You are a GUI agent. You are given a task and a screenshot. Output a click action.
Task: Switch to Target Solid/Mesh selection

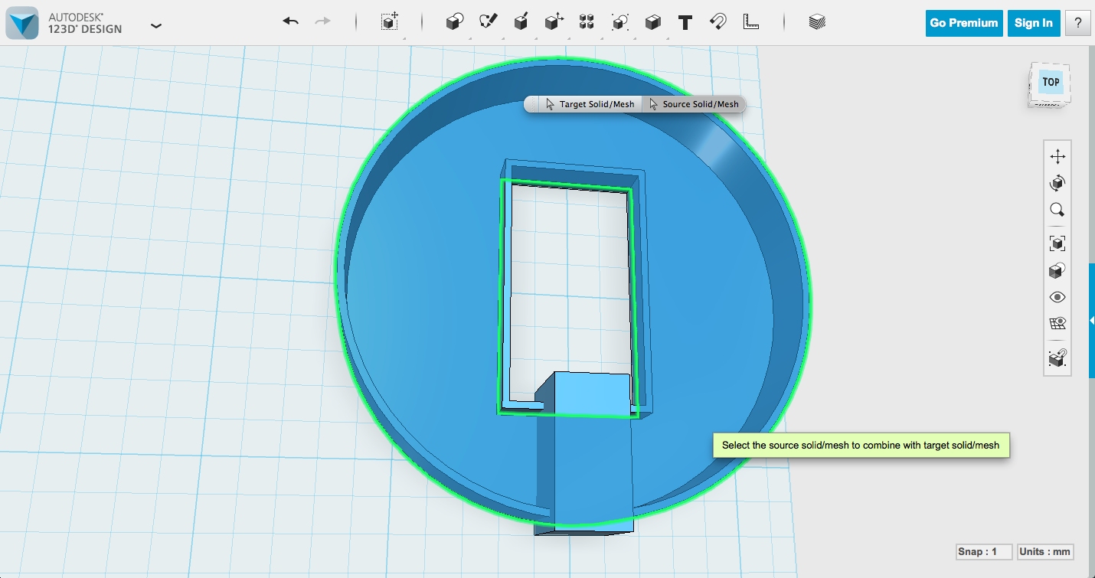click(x=590, y=104)
